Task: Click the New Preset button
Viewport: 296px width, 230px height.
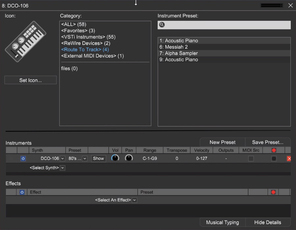Action: [222, 142]
